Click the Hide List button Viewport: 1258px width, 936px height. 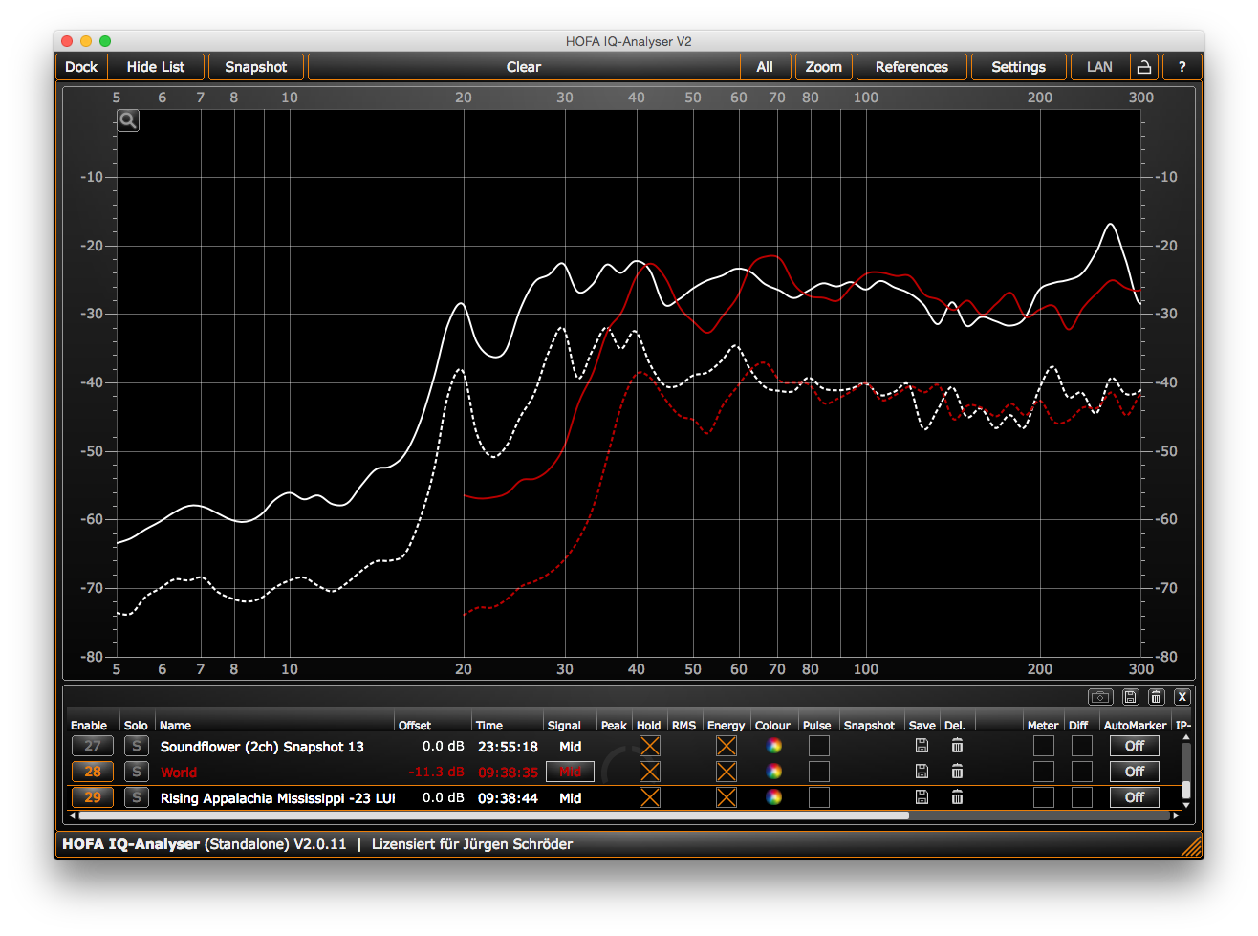click(156, 67)
